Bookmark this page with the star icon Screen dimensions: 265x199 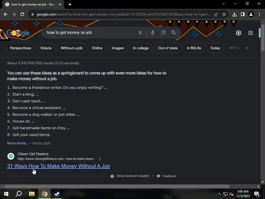224,15
